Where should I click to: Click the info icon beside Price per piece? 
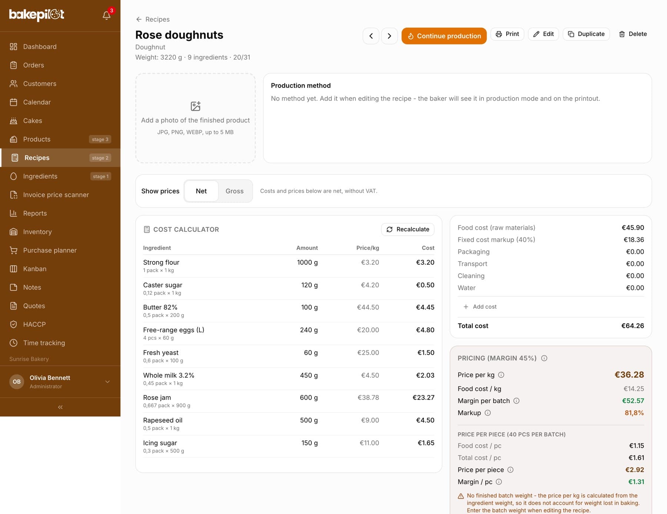510,470
